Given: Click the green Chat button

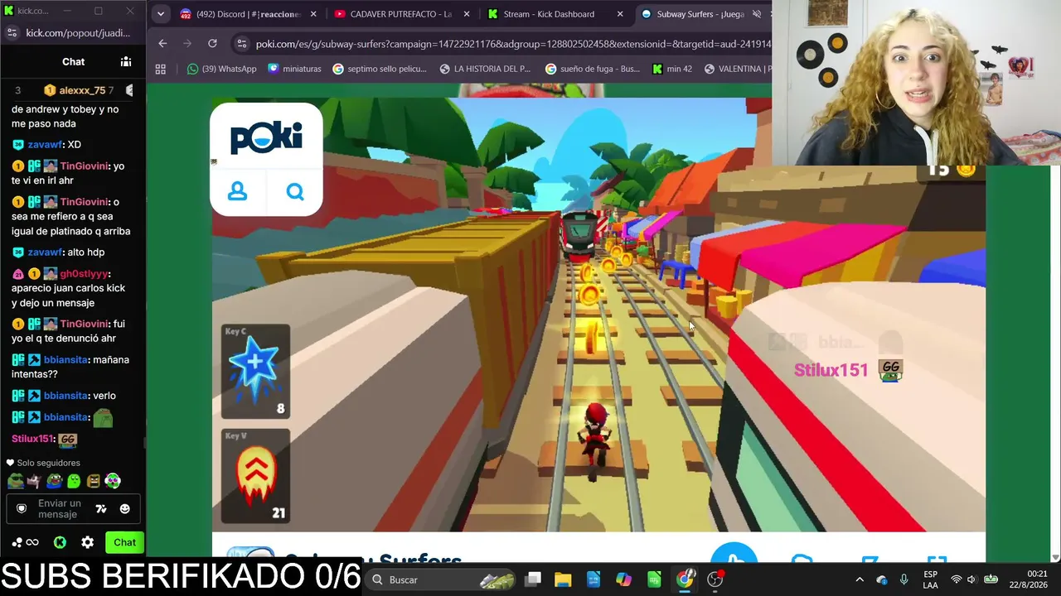Looking at the screenshot, I should pyautogui.click(x=124, y=542).
